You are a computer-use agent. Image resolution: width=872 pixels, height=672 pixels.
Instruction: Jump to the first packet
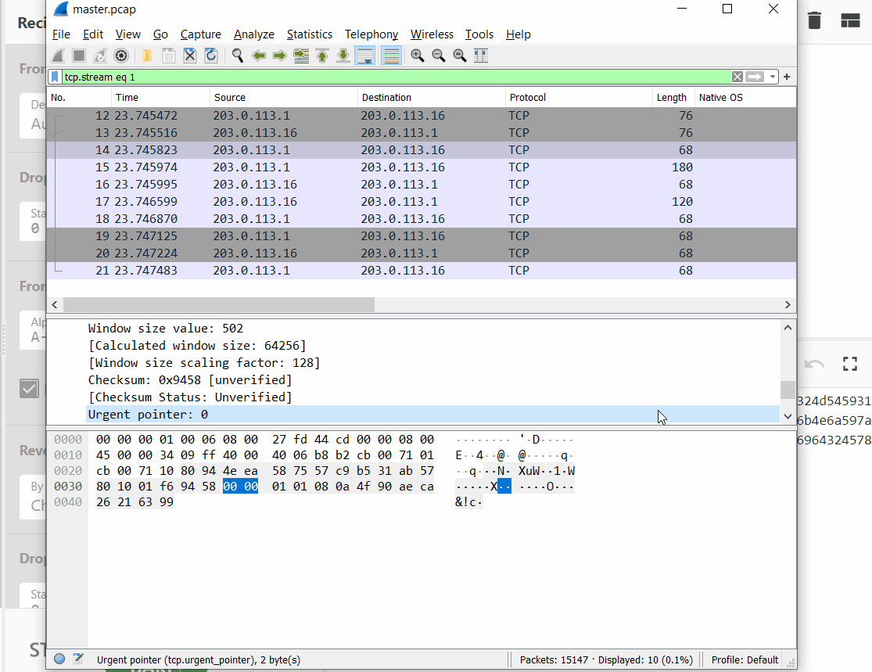[x=322, y=56]
